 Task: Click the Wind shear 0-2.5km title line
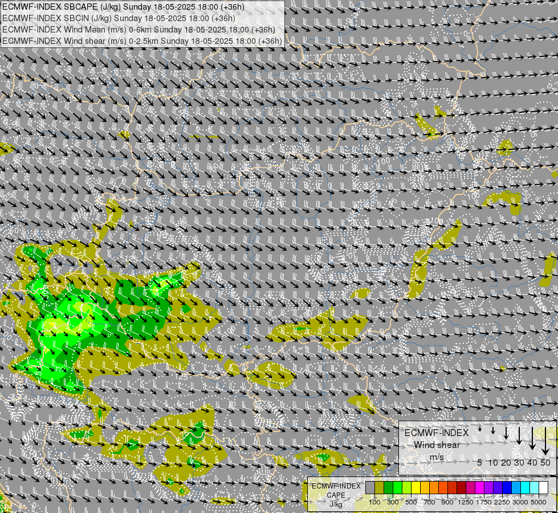pyautogui.click(x=142, y=41)
